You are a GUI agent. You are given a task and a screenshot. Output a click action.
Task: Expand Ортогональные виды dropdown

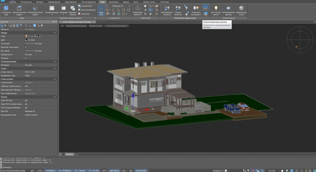[21, 14]
